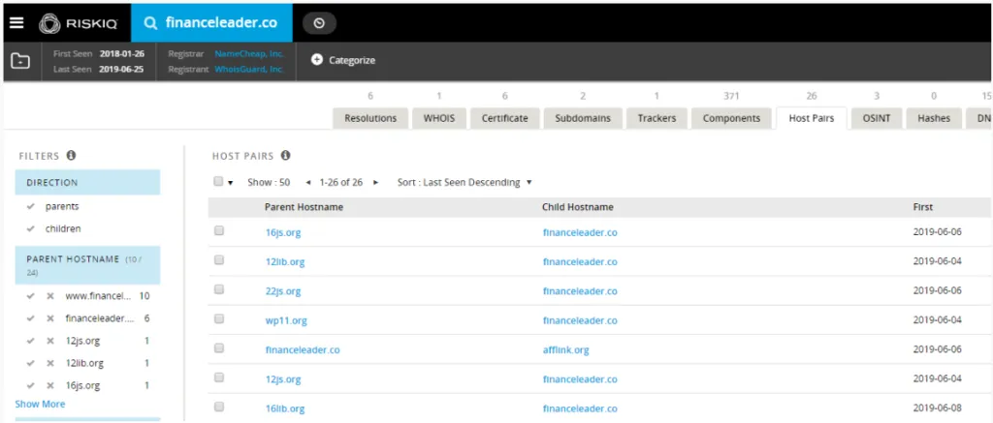
Task: Sort by Child Hostname column header
Action: pyautogui.click(x=578, y=207)
